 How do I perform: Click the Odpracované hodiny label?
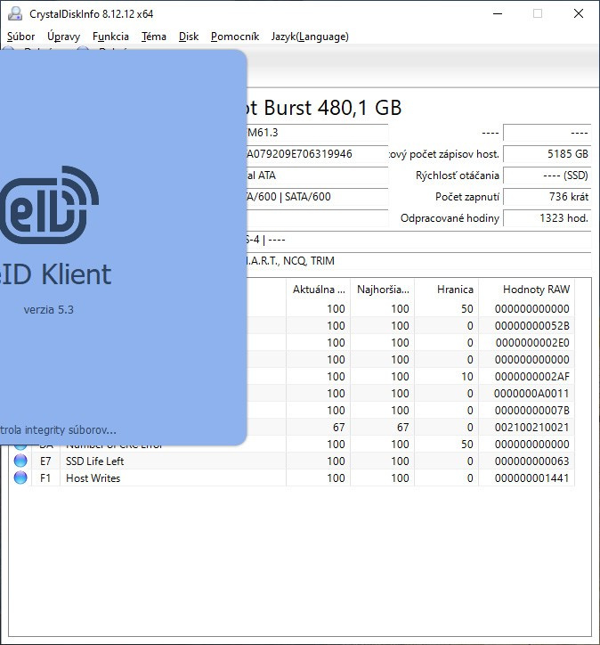(450, 218)
